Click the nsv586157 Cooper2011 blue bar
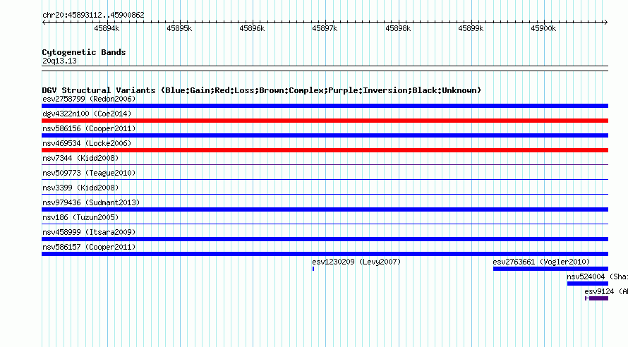The width and height of the screenshot is (628, 347). point(325,254)
